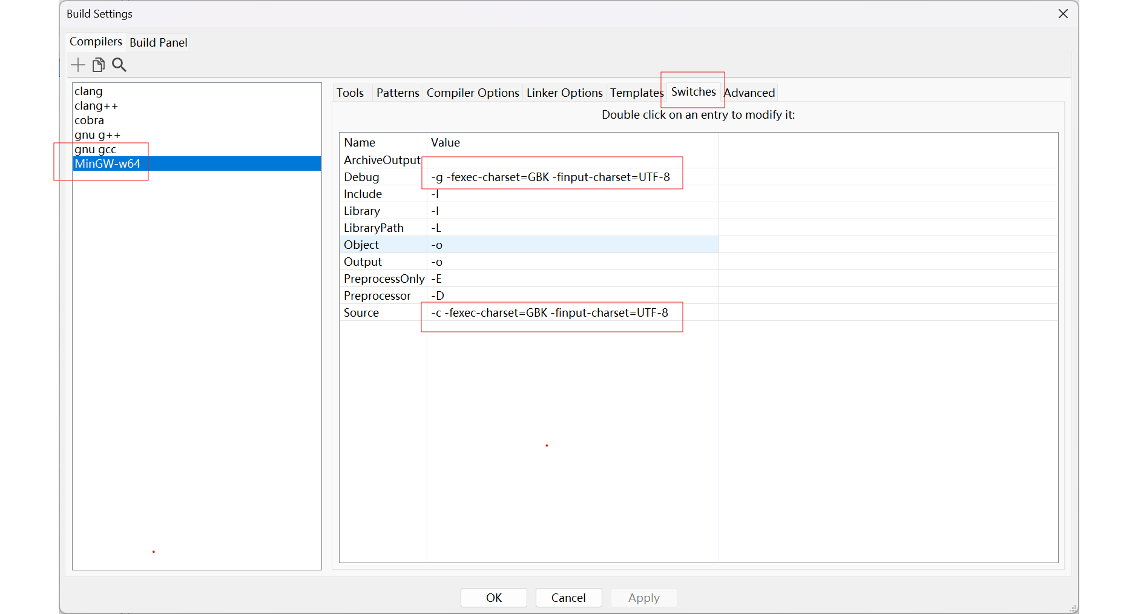Select the MinGW-w64 compiler
Screen dimensions: 1138x614
[197, 163]
